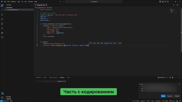The width and height of the screenshot is (182, 102).
Task: Open the Go menu
Action: click(x=22, y=2)
